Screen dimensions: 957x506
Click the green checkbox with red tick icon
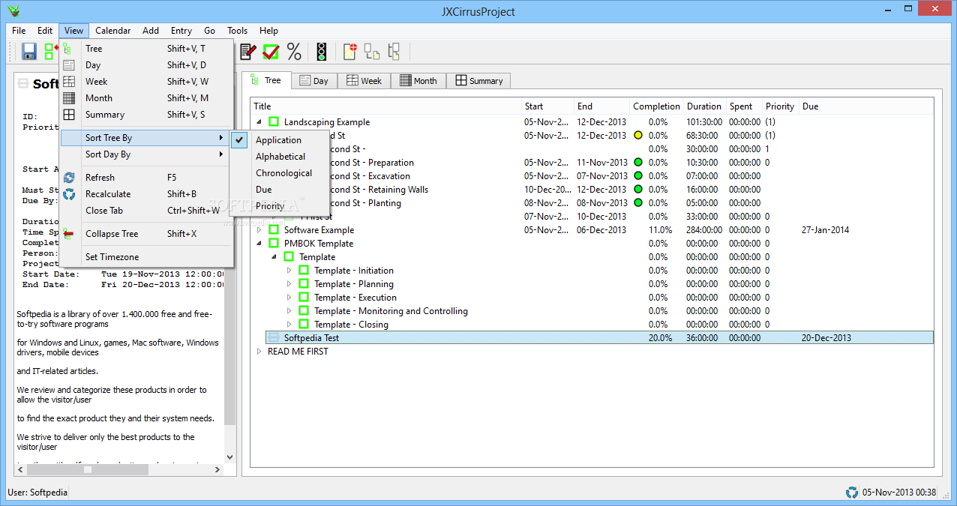271,51
